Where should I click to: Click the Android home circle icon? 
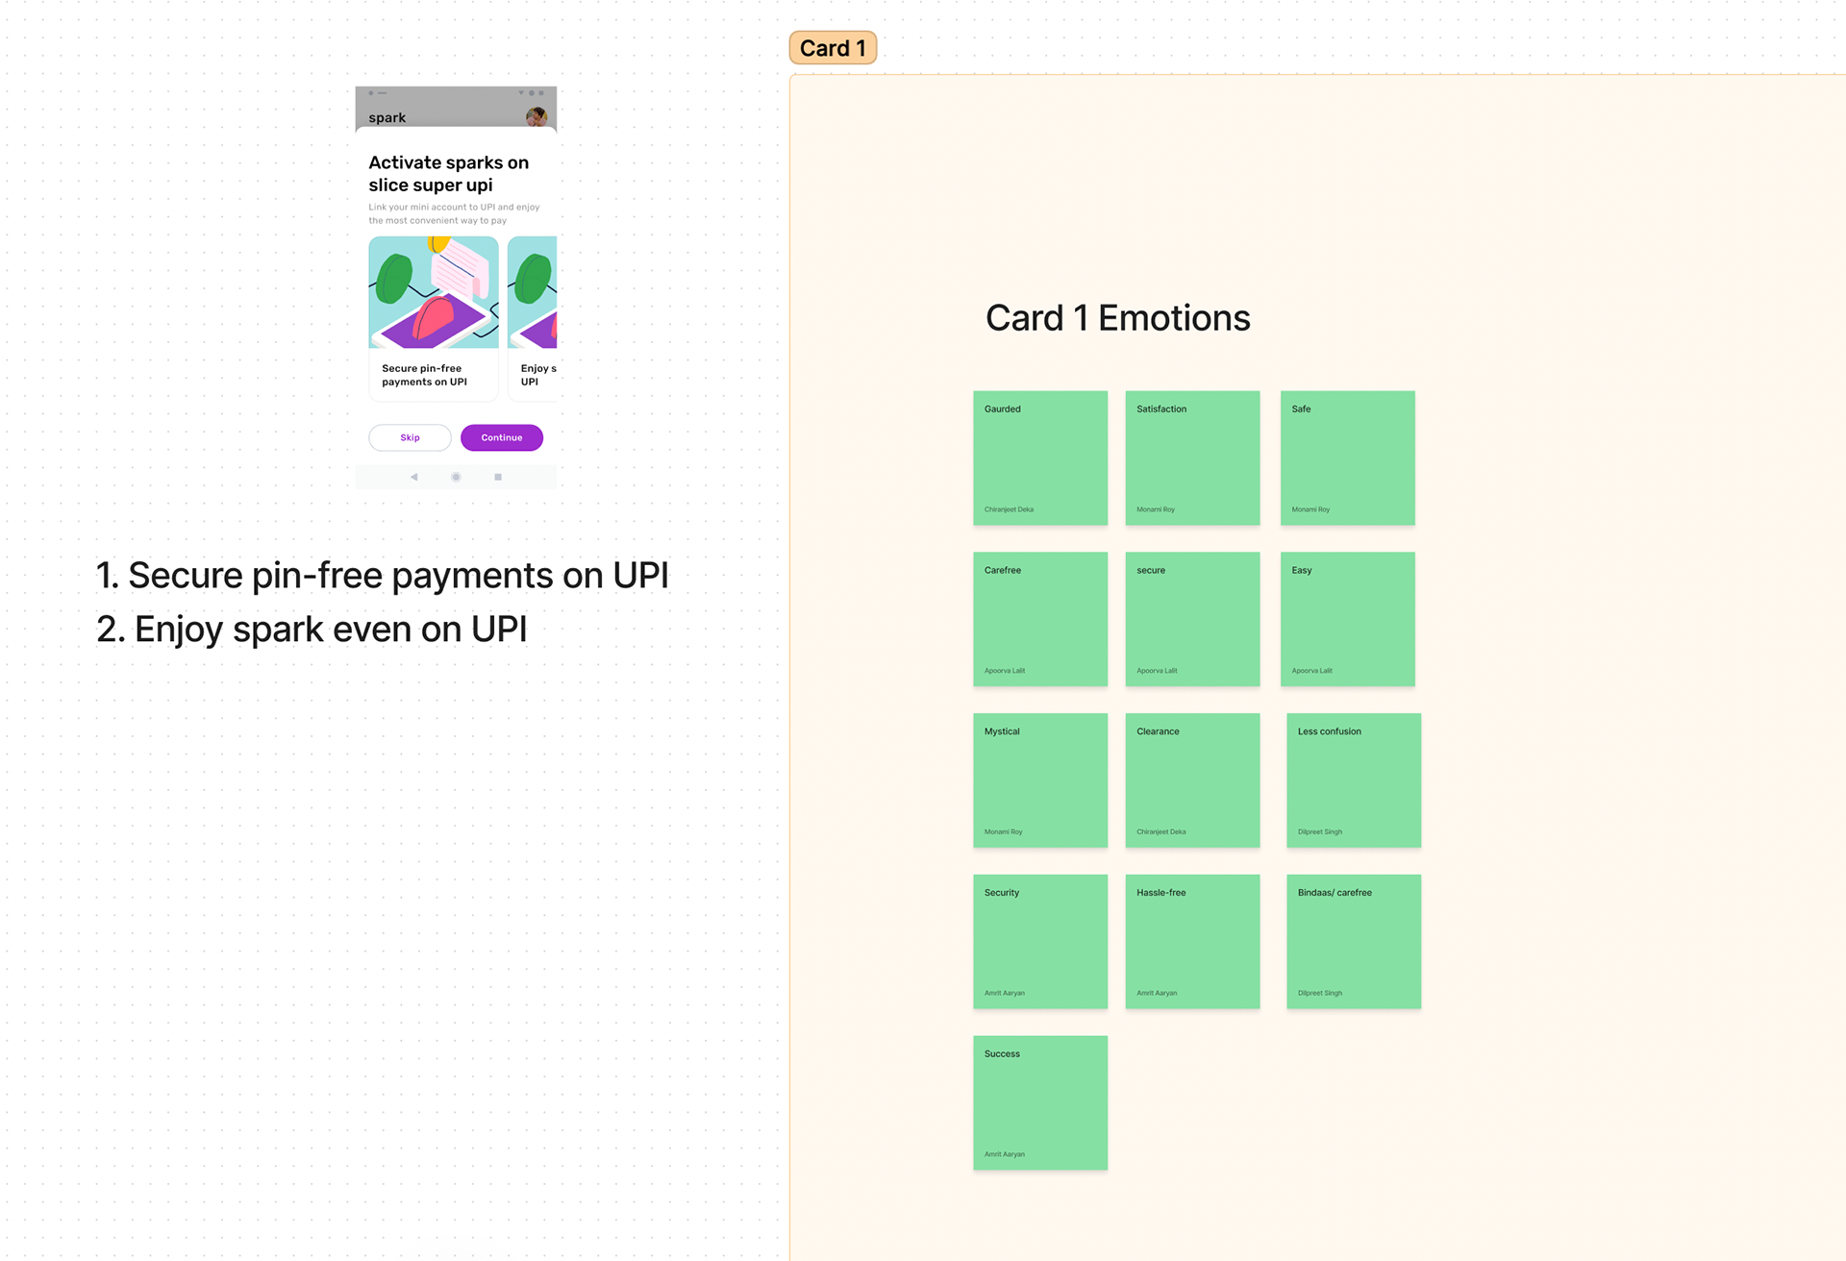click(456, 477)
